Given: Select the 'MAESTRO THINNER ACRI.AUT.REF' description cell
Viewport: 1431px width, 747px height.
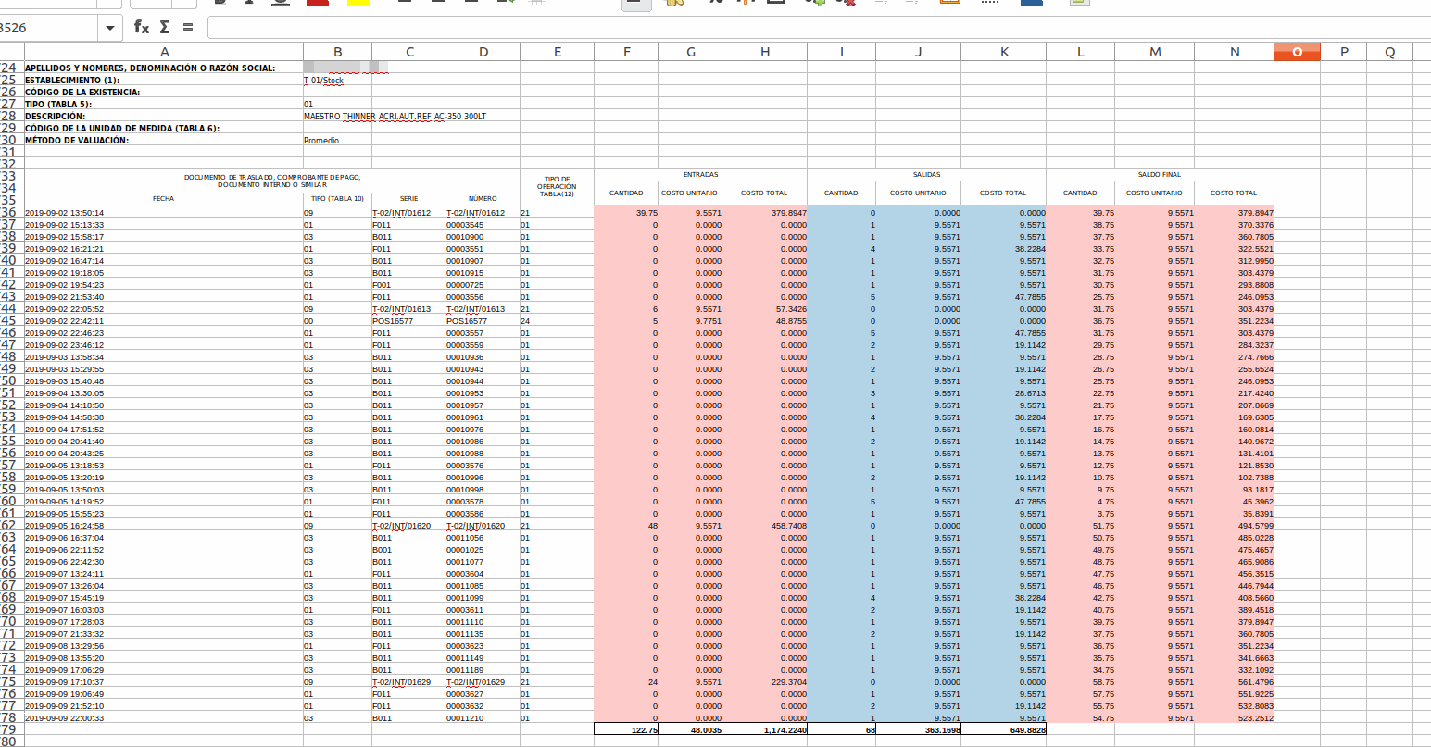Looking at the screenshot, I should (395, 116).
